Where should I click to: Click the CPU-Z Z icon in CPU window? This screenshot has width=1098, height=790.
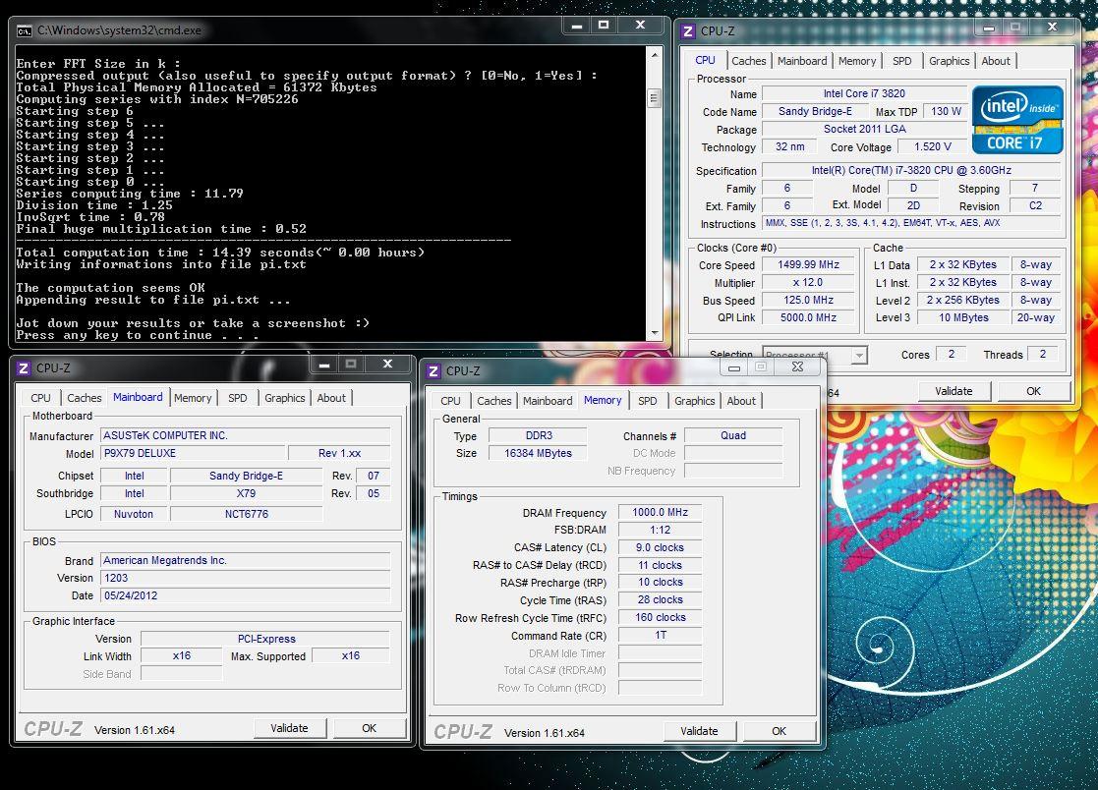click(688, 31)
